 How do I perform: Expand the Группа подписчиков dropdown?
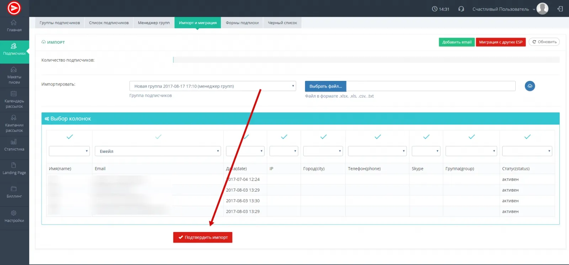pyautogui.click(x=213, y=86)
